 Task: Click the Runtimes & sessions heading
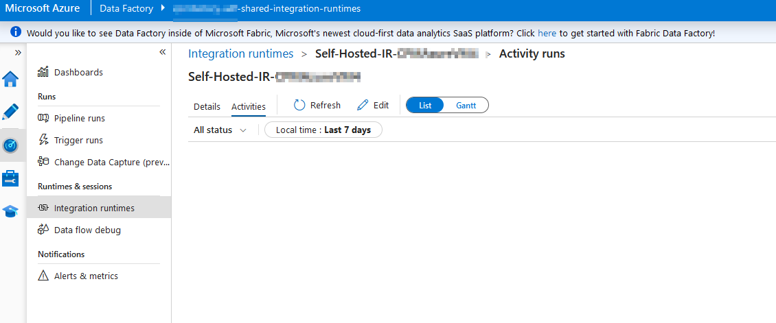pyautogui.click(x=75, y=187)
